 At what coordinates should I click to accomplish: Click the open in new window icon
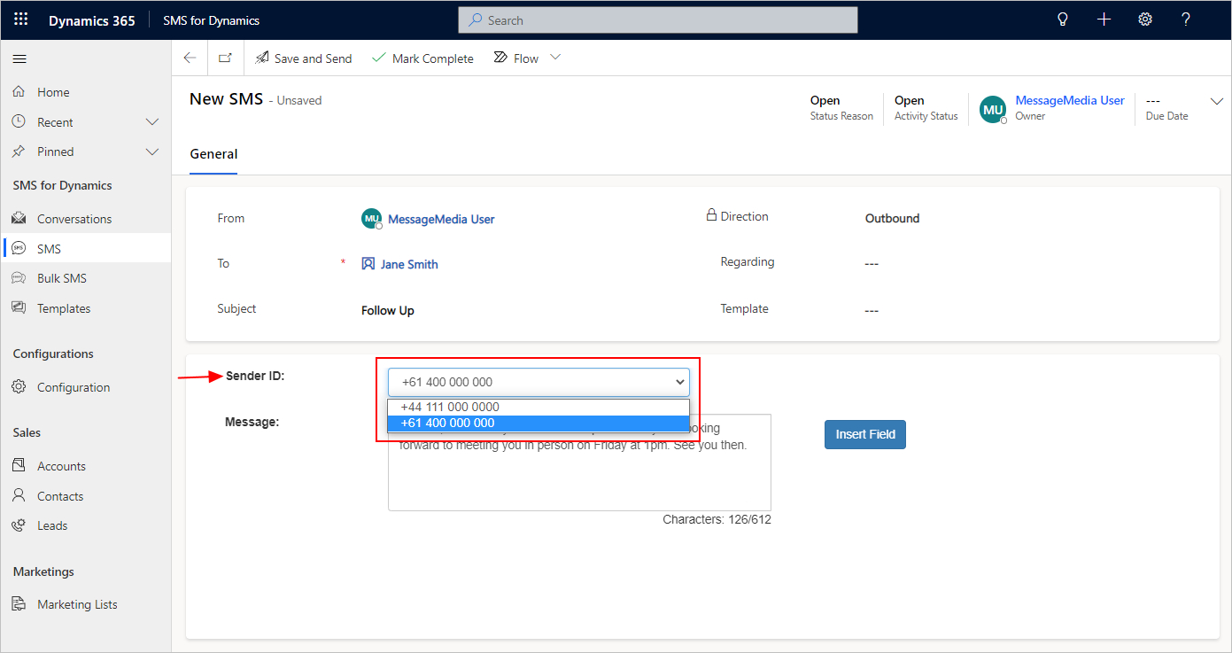pyautogui.click(x=225, y=58)
